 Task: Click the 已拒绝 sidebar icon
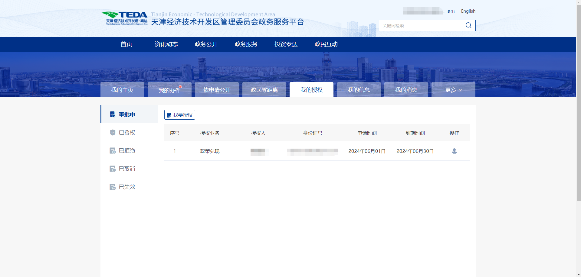click(x=113, y=150)
